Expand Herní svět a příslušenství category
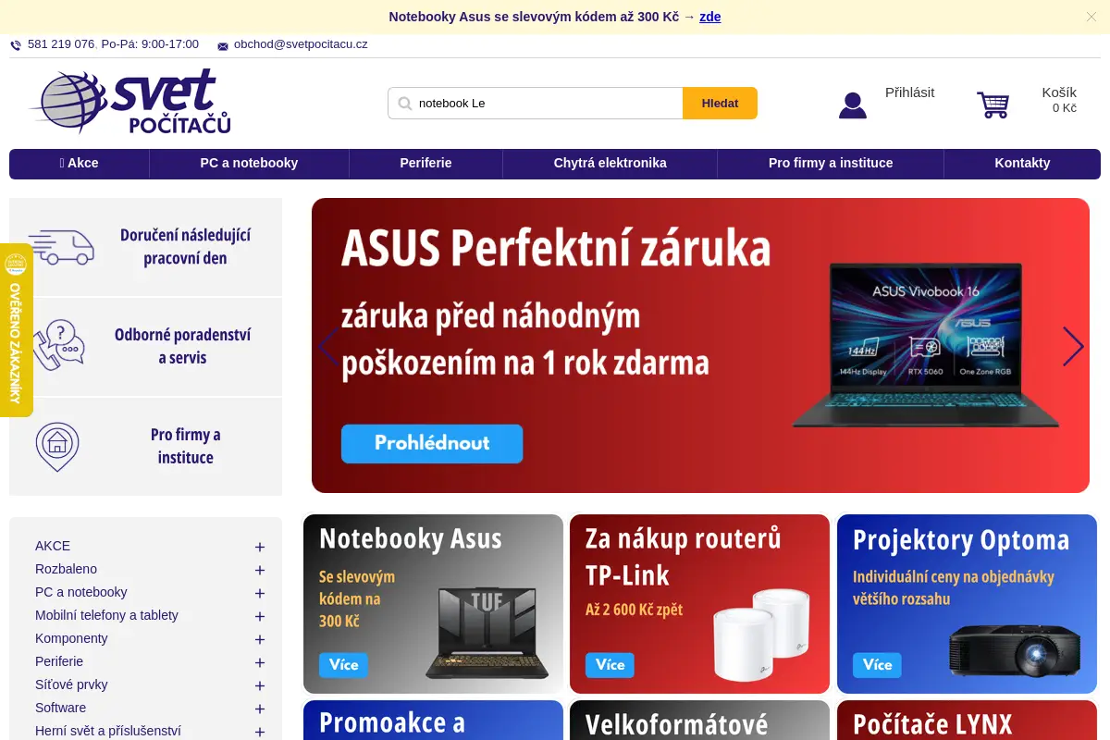Viewport: 1110px width, 740px height. point(260,732)
